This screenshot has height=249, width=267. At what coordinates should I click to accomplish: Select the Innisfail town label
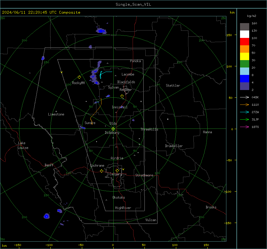[x=120, y=107]
